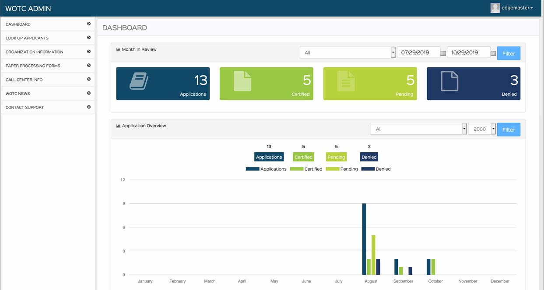Click Filter button in Application Overview
The image size is (544, 290).
(509, 129)
